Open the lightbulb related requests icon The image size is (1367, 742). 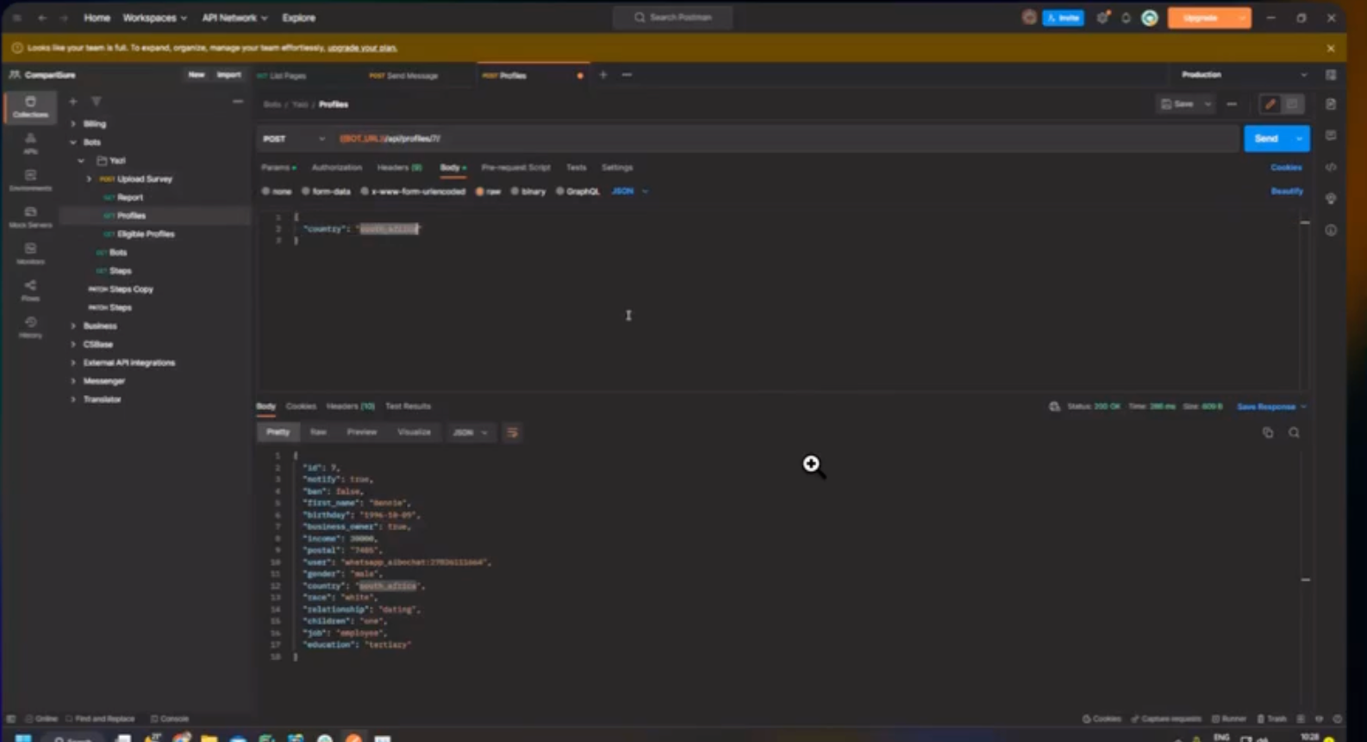pos(1331,199)
